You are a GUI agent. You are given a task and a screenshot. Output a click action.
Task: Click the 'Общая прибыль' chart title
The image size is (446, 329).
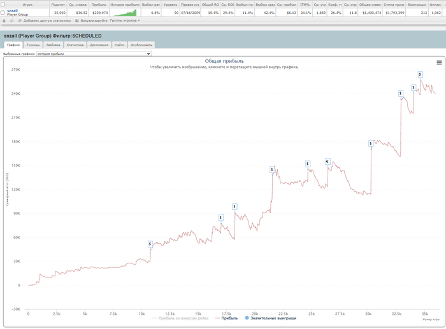click(224, 61)
